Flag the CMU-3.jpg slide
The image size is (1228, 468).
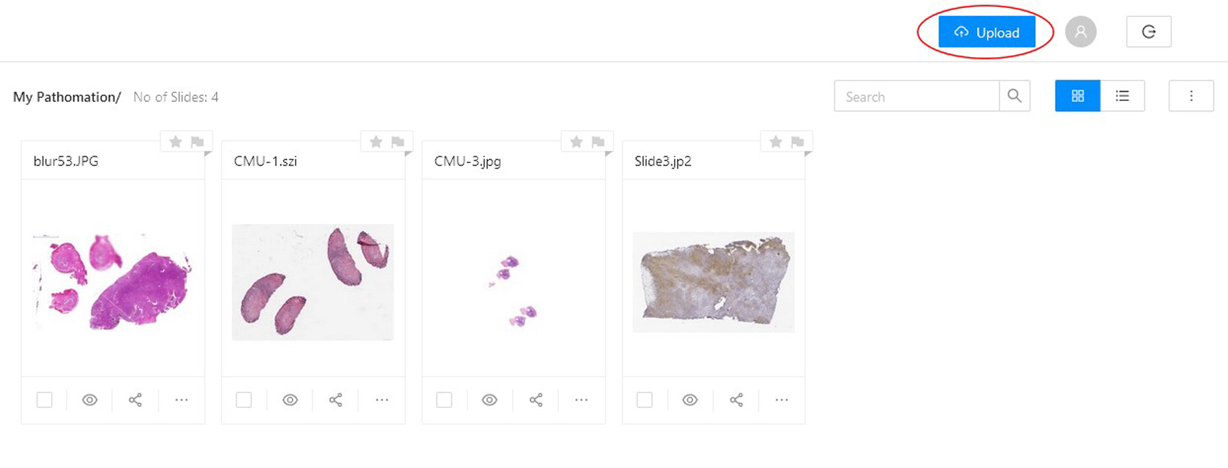pos(598,142)
